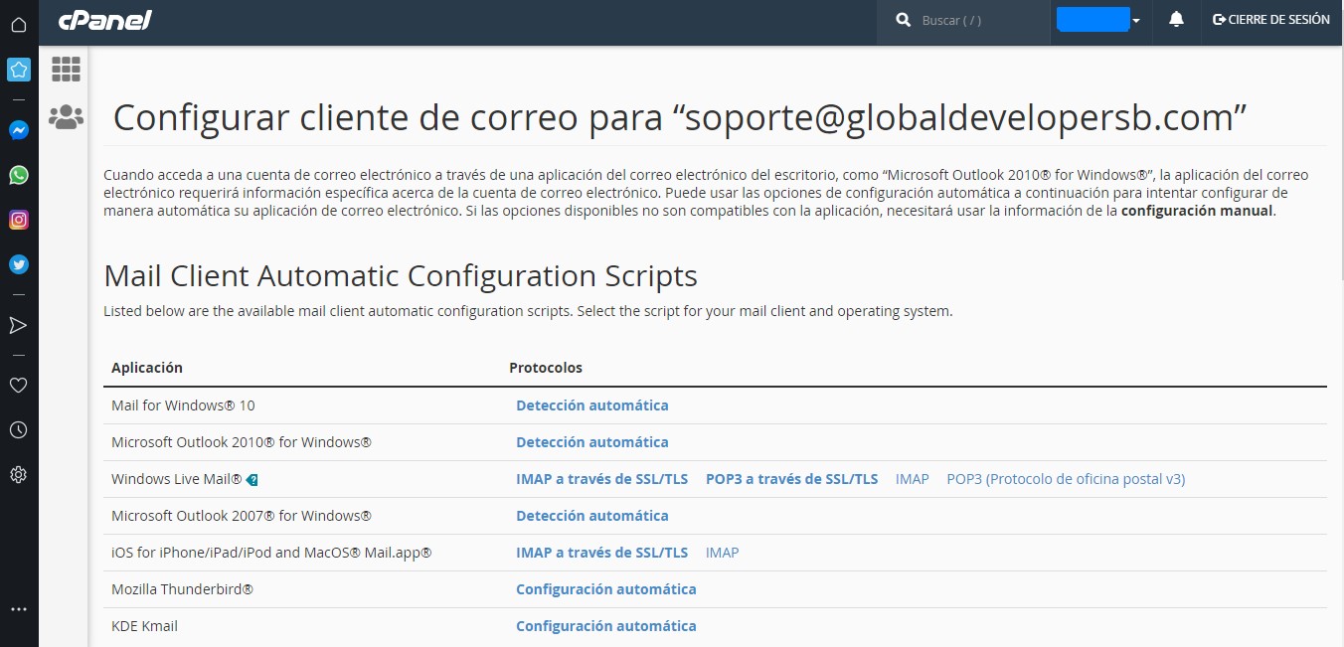This screenshot has width=1344, height=647.
Task: Open Twitter from the sidebar
Action: pos(18,264)
